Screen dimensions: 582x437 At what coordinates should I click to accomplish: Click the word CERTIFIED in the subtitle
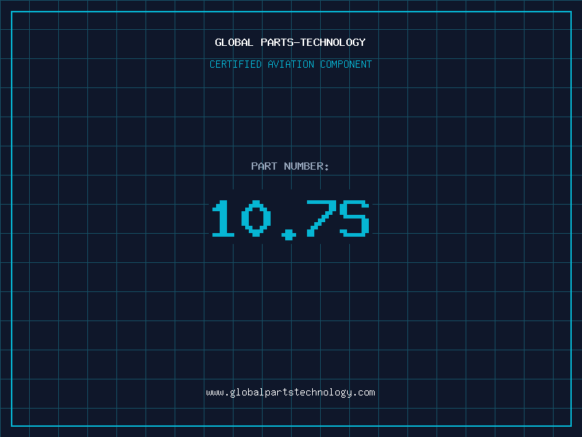tap(236, 64)
